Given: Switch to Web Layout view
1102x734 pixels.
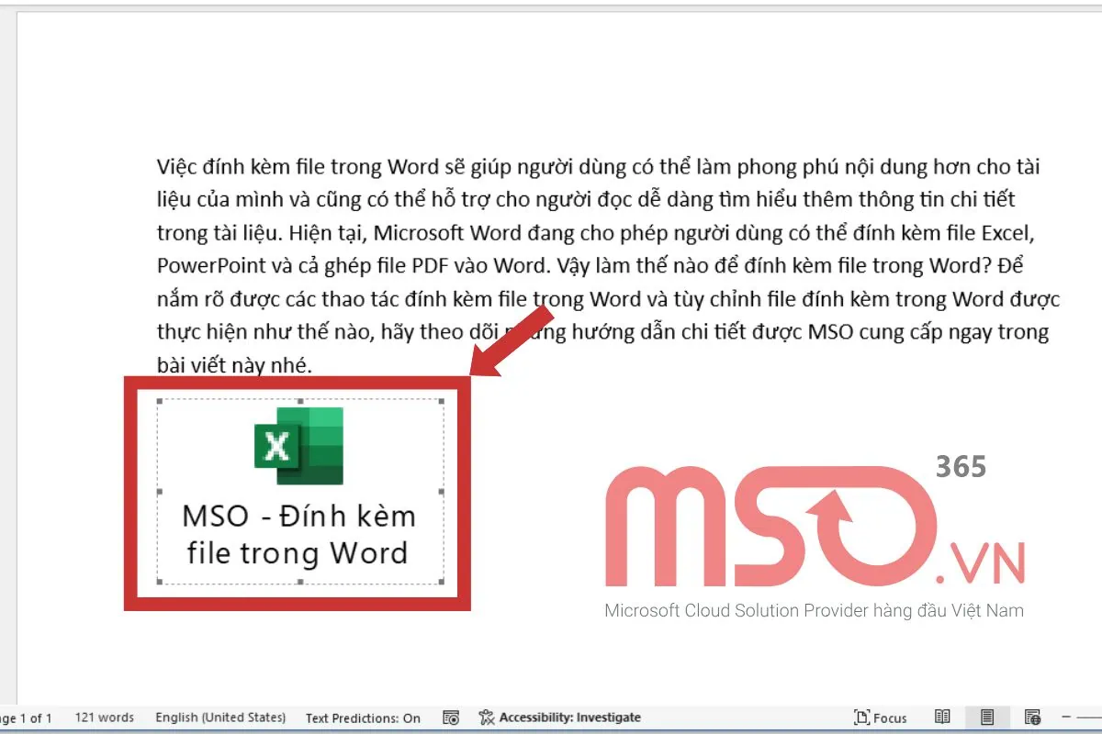Looking at the screenshot, I should click(1031, 717).
